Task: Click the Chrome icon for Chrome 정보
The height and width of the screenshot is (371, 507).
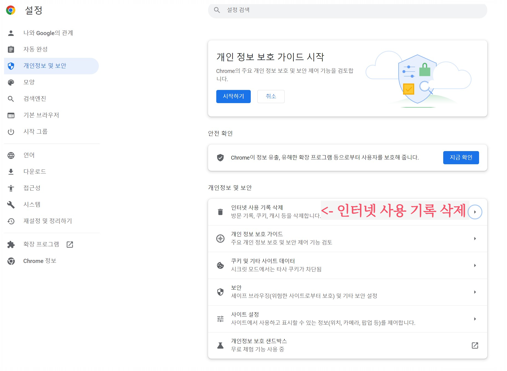Action: (x=11, y=261)
